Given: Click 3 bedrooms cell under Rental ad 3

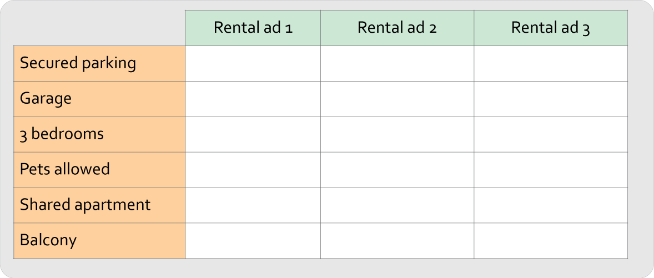Looking at the screenshot, I should [x=551, y=134].
